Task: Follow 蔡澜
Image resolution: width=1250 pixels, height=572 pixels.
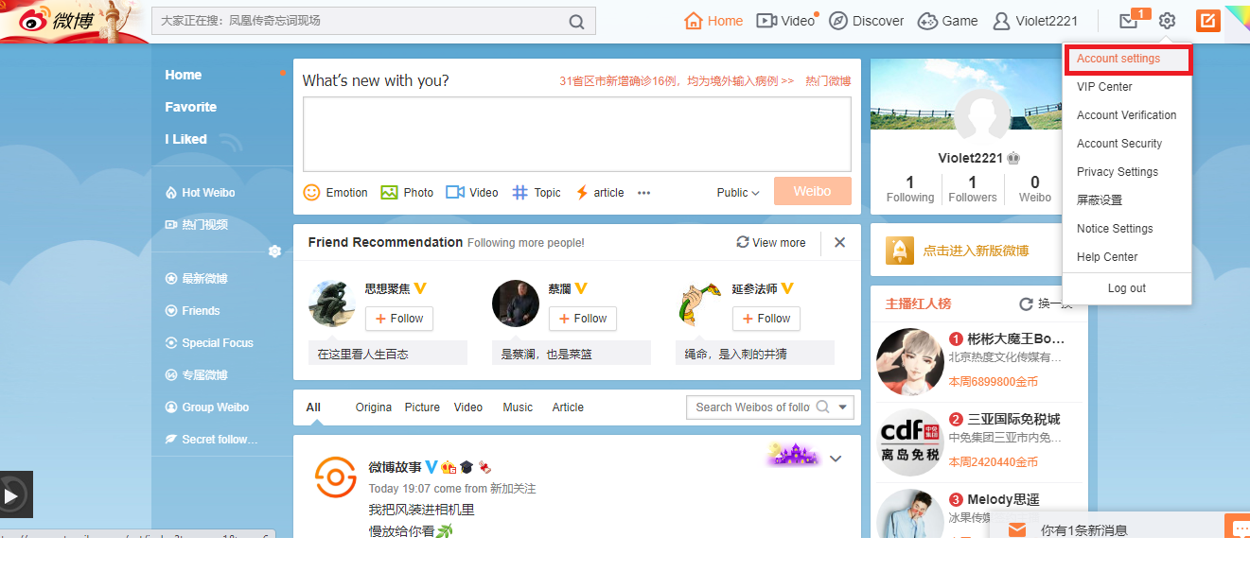Action: point(583,319)
